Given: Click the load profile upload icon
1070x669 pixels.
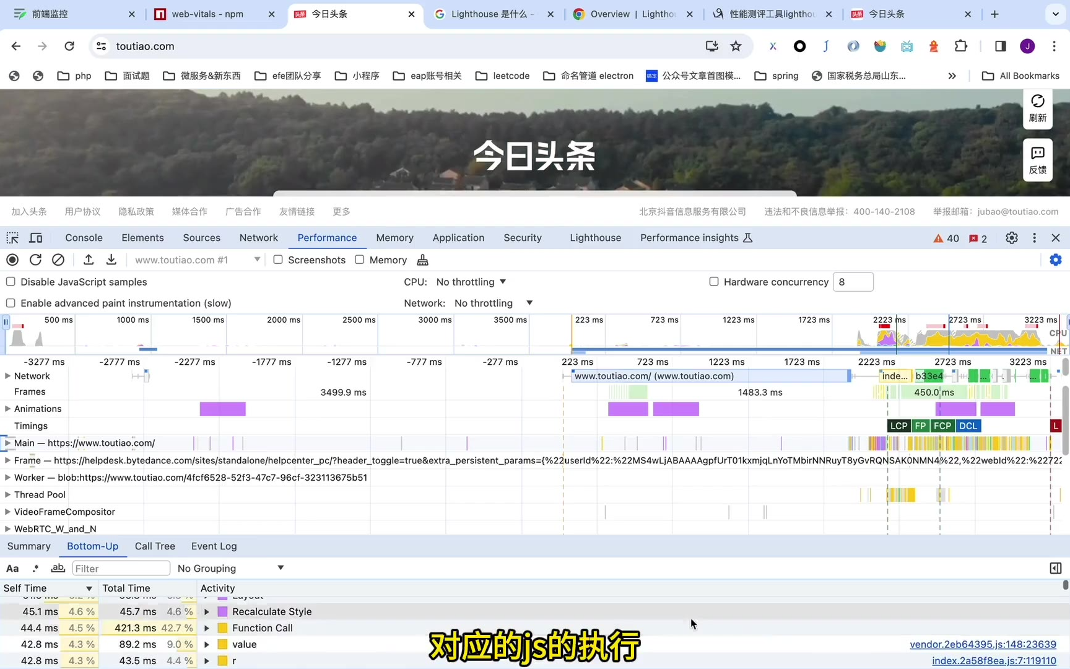Looking at the screenshot, I should pos(89,260).
